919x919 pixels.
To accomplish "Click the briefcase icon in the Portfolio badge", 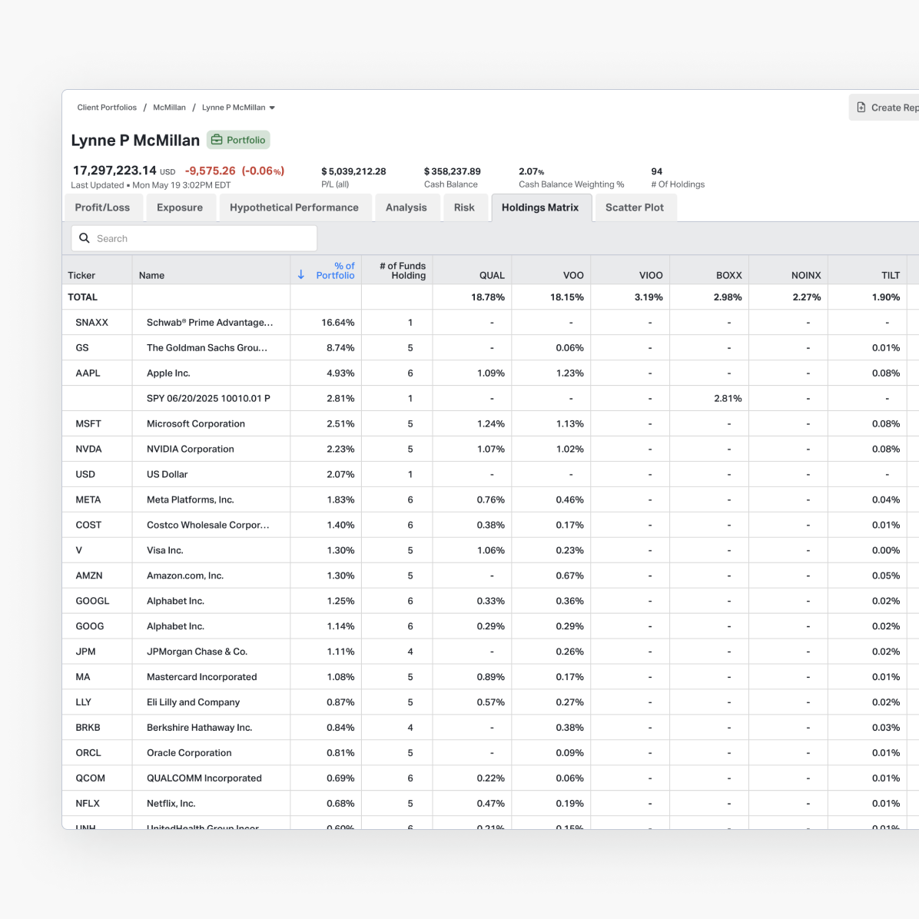I will point(217,140).
